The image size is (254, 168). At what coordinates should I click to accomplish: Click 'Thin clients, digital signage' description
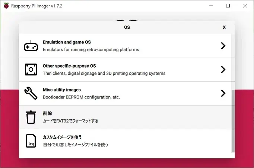[104, 73]
